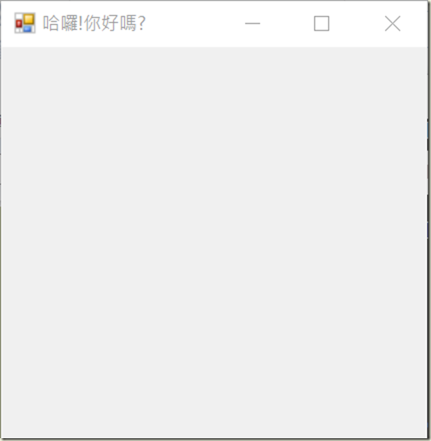Exit the form using the X button
Image resolution: width=431 pixels, height=441 pixels.
pyautogui.click(x=393, y=23)
